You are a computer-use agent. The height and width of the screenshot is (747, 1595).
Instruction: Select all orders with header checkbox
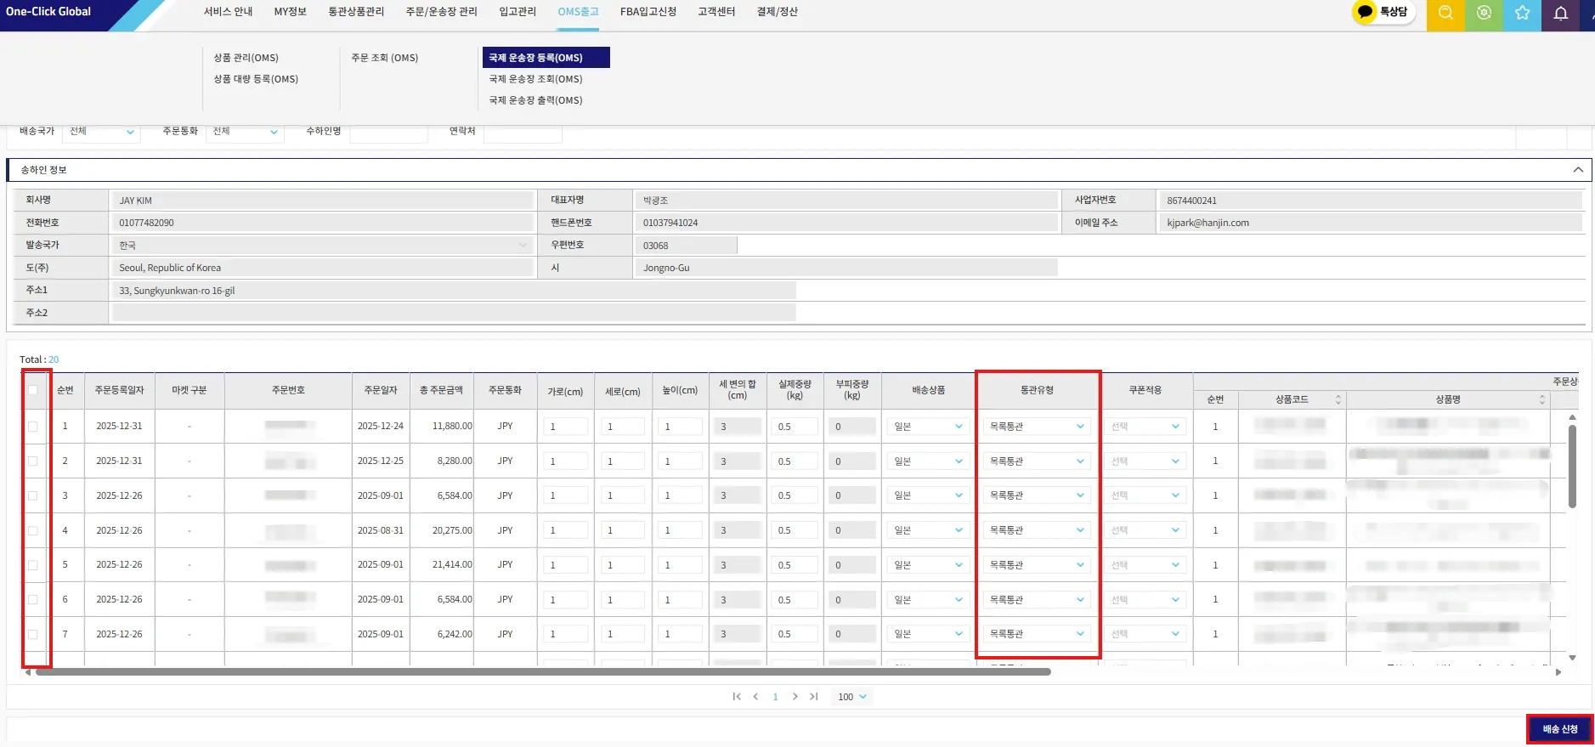click(33, 390)
